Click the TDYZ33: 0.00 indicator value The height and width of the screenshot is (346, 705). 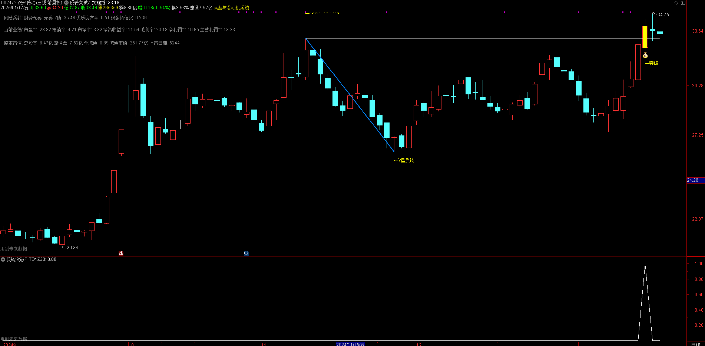43,259
